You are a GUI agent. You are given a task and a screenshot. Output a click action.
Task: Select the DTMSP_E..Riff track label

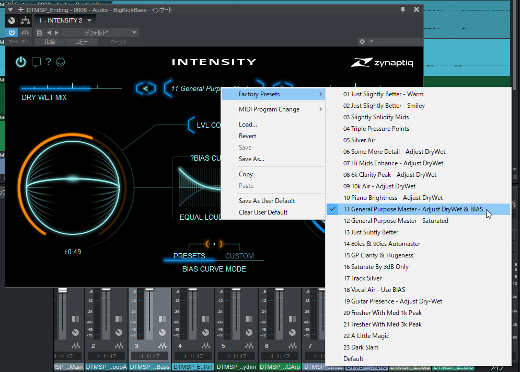[193, 367]
